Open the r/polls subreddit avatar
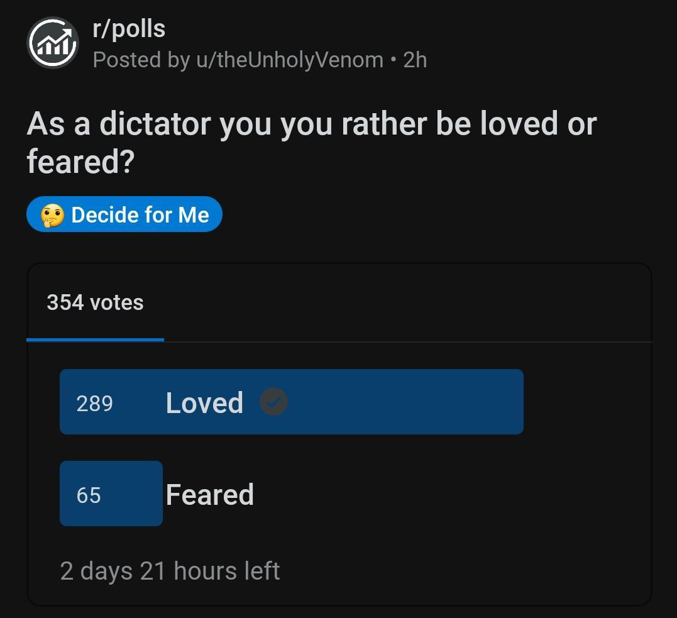 53,43
